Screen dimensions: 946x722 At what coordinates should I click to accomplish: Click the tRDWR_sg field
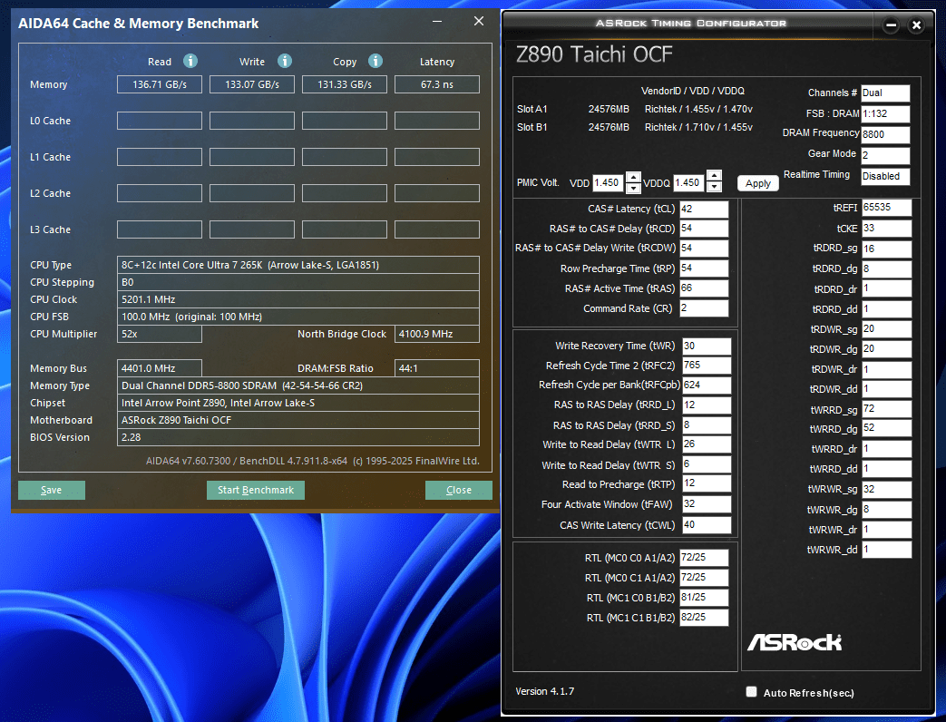(x=886, y=329)
